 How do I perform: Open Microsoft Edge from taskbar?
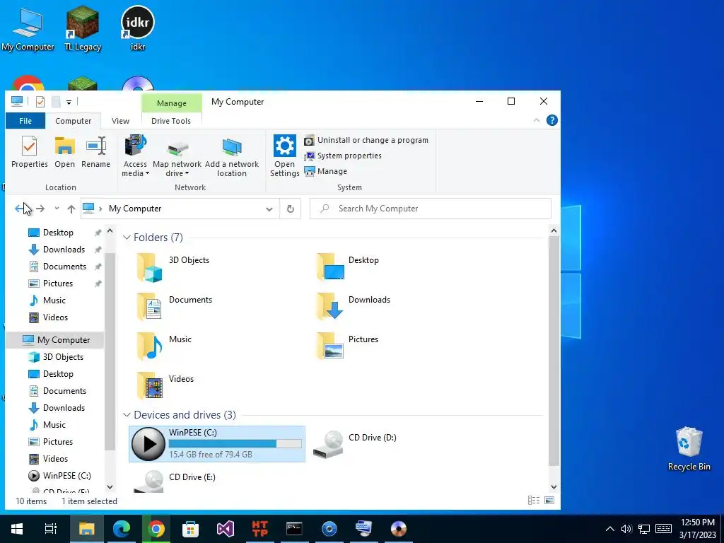[122, 528]
